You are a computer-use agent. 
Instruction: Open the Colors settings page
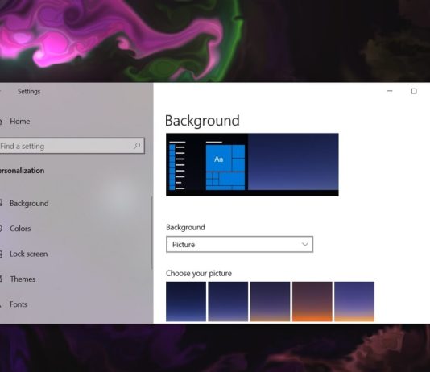click(20, 229)
